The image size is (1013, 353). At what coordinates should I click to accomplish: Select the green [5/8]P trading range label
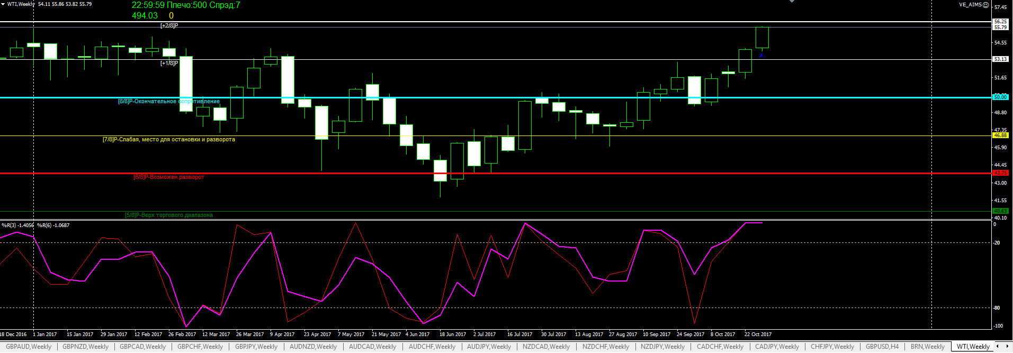click(x=169, y=215)
